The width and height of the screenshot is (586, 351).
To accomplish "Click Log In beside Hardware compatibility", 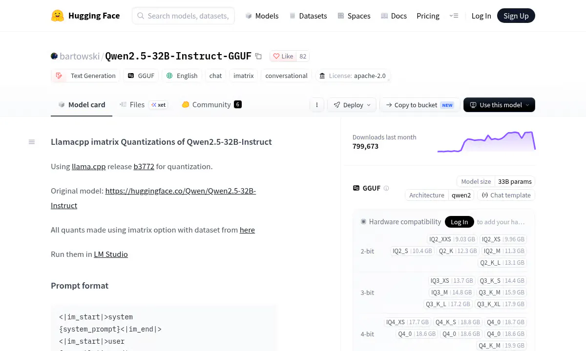I will [459, 222].
